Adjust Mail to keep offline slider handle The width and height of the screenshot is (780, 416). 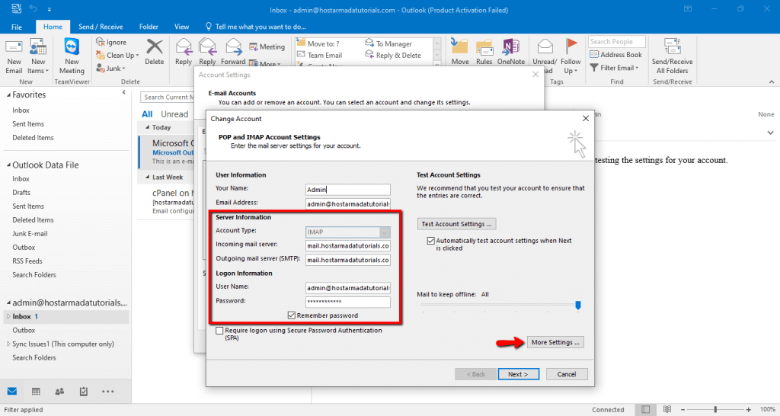(578, 305)
